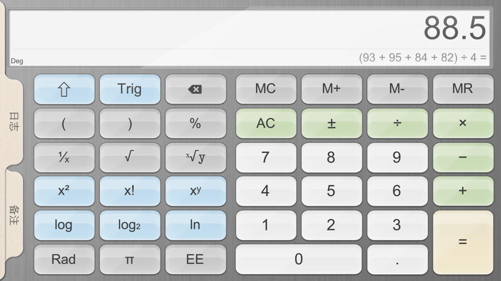Click the MR memory recall key
The width and height of the screenshot is (501, 281).
click(x=462, y=89)
